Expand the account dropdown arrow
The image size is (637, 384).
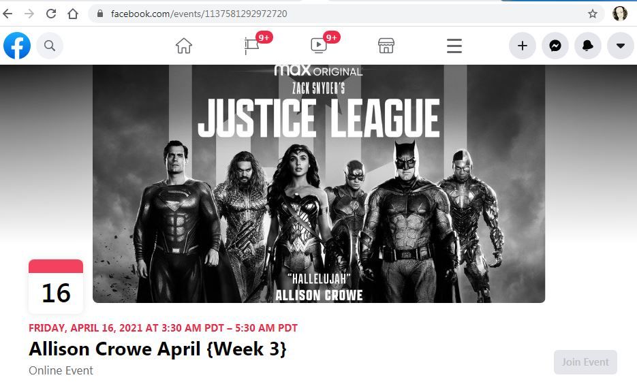tap(621, 46)
